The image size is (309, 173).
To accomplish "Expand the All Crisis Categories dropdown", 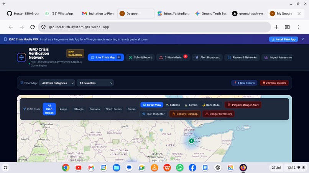I will click(57, 83).
